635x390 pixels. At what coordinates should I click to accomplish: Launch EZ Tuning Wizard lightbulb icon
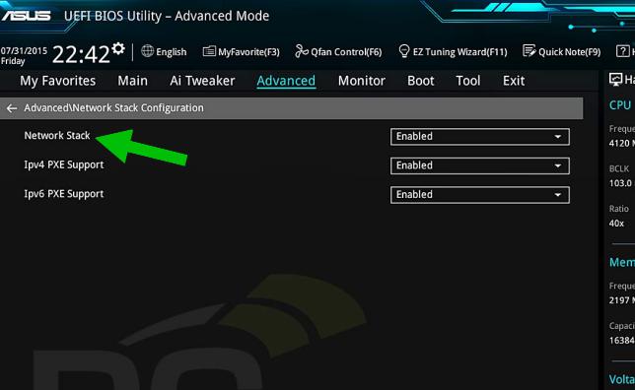point(403,51)
